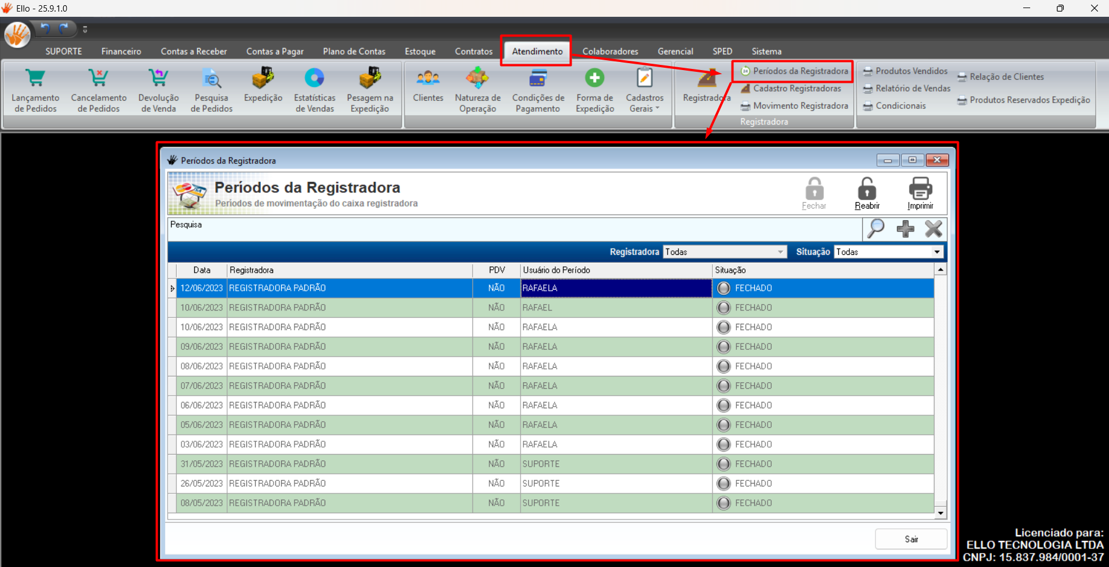The height and width of the screenshot is (567, 1109).
Task: Open the Clientes icon
Action: pos(428,78)
